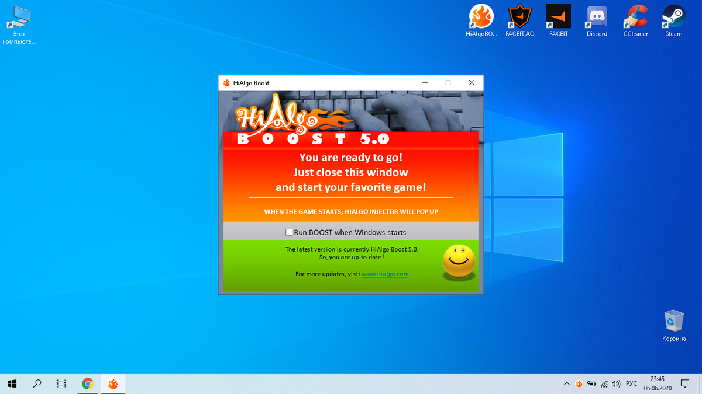This screenshot has width=702, height=394.
Task: Open the HiAlgoBoost desktop shortcut
Action: click(481, 21)
